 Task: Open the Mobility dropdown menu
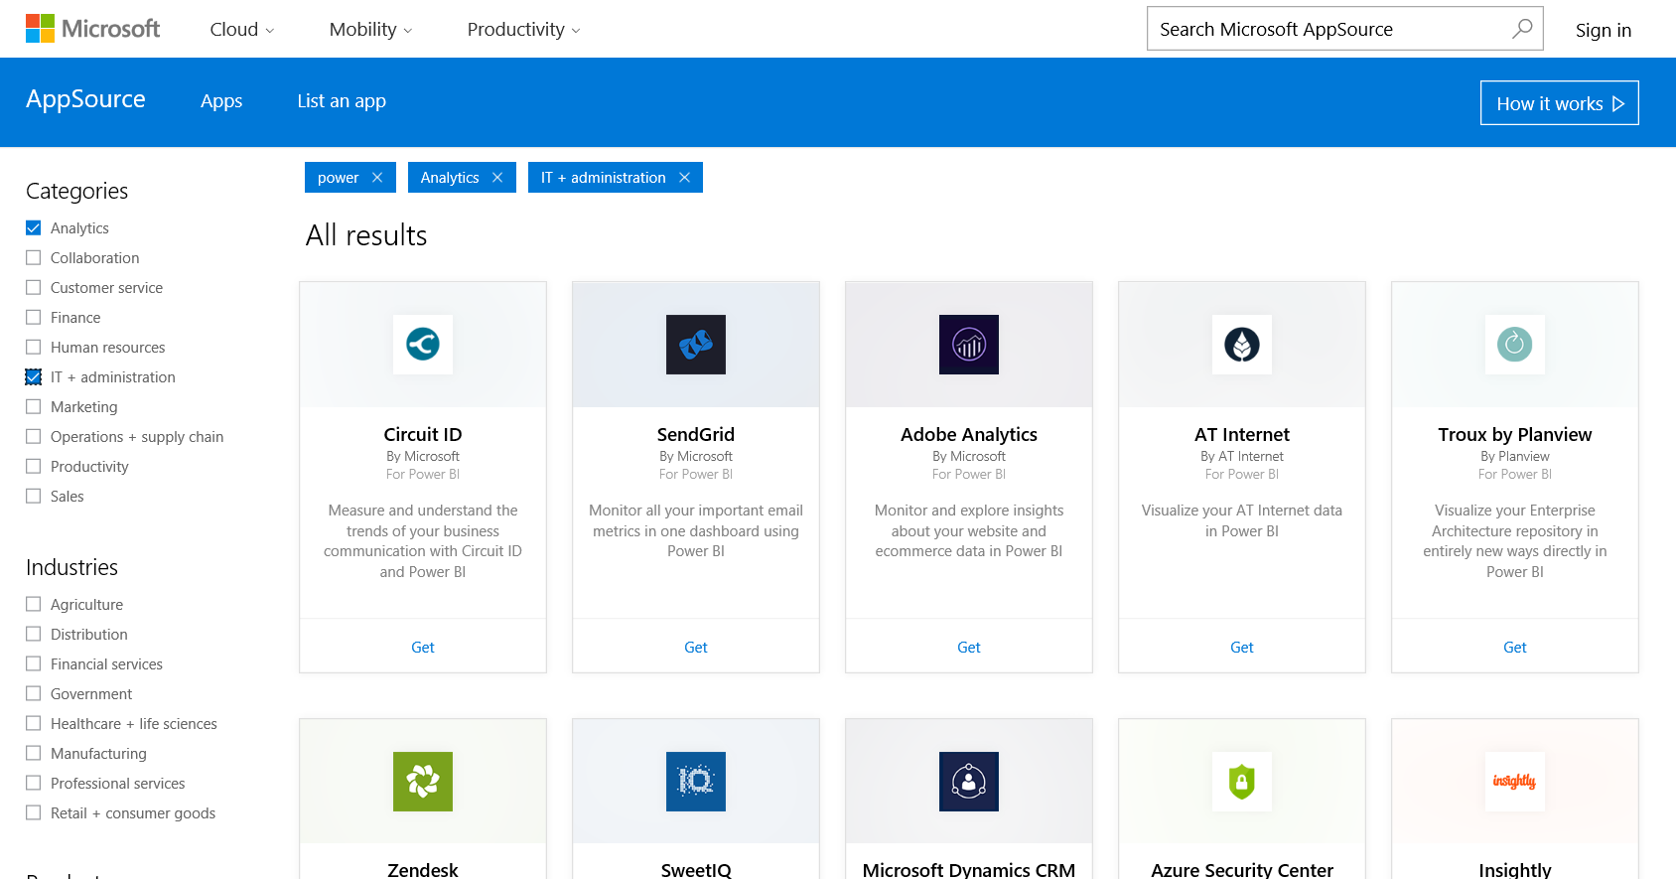pos(370,30)
